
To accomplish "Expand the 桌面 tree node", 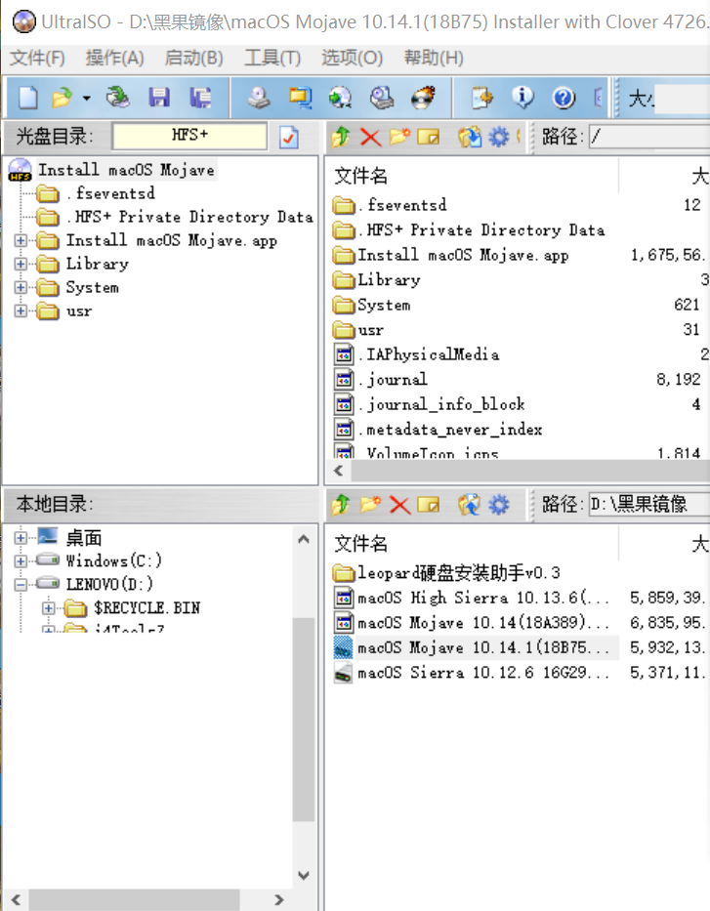I will [21, 537].
